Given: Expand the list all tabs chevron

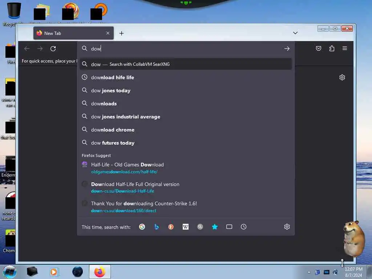Looking at the screenshot, I should [x=295, y=33].
